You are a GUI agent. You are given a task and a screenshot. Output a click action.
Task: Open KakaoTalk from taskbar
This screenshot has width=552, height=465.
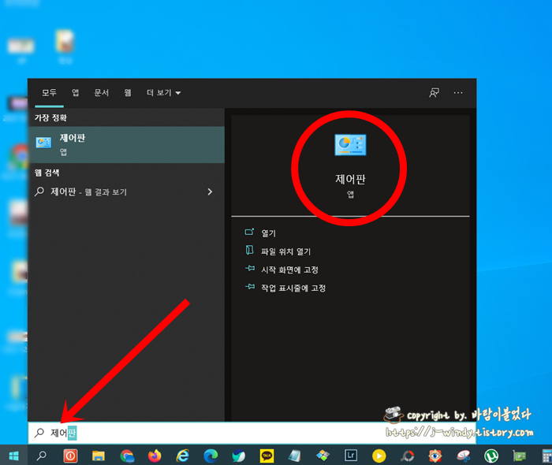click(267, 456)
